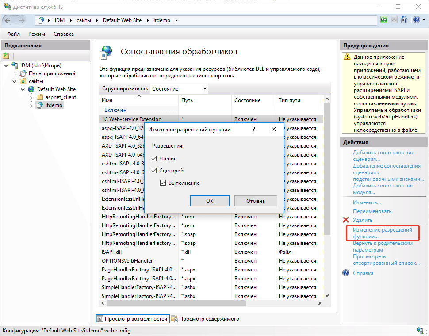The height and width of the screenshot is (336, 429).
Task: Select the Пулы приложений tree icon
Action: click(23, 73)
